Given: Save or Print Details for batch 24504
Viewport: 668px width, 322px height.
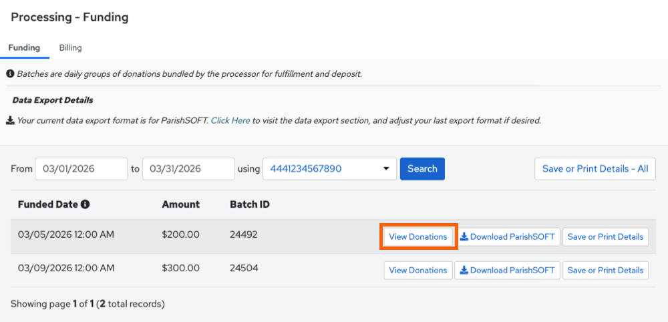Looking at the screenshot, I should [605, 271].
